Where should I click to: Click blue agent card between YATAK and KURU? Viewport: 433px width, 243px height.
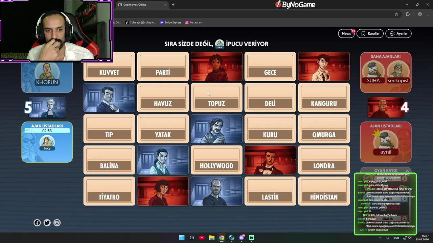tap(216, 129)
